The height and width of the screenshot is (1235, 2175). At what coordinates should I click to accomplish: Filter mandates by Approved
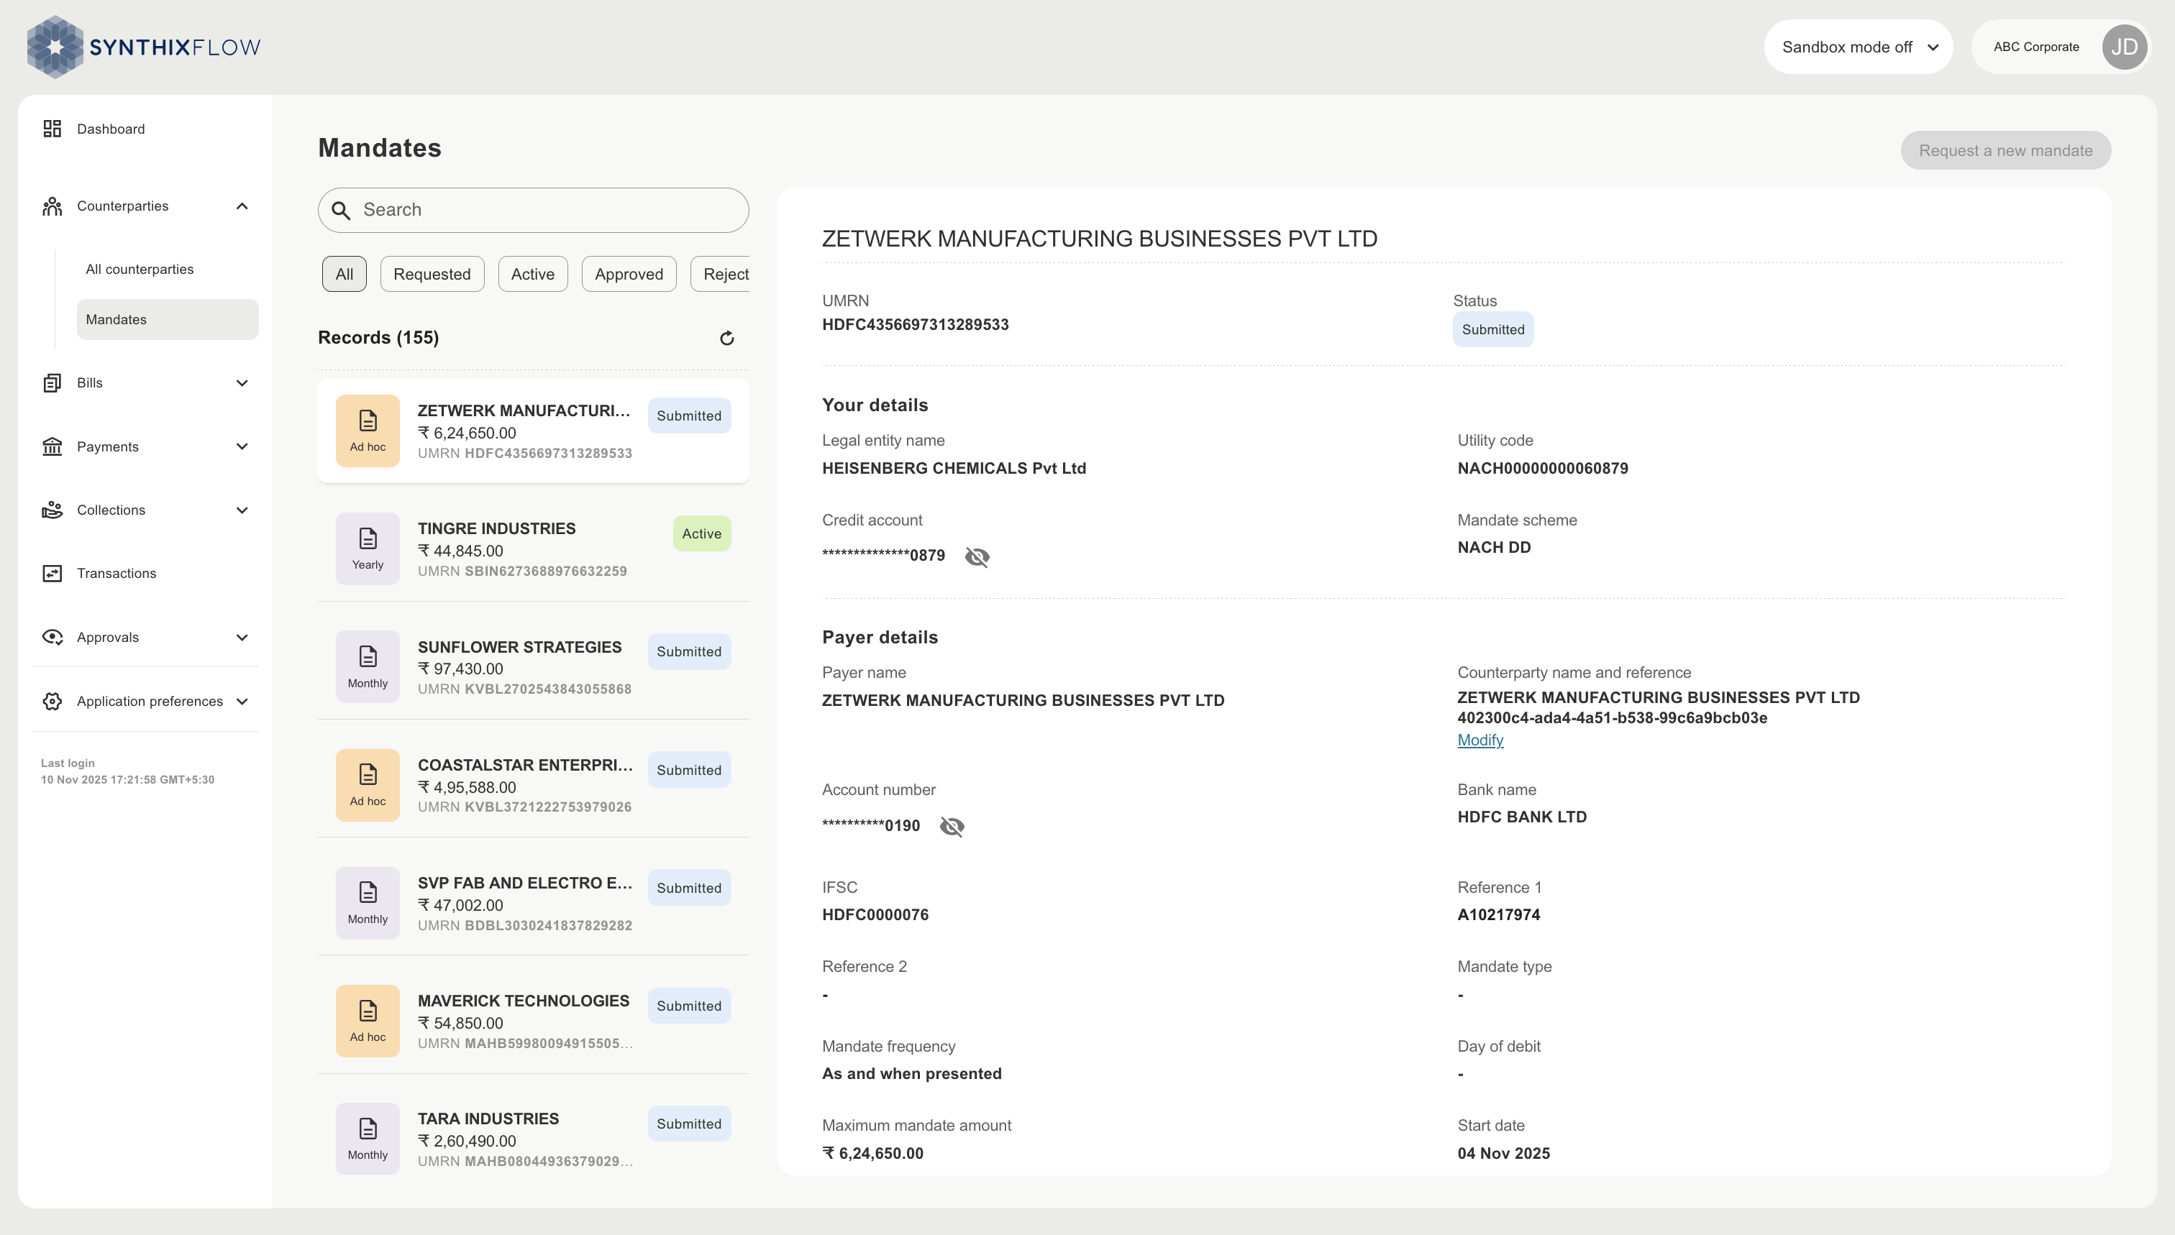pos(629,274)
